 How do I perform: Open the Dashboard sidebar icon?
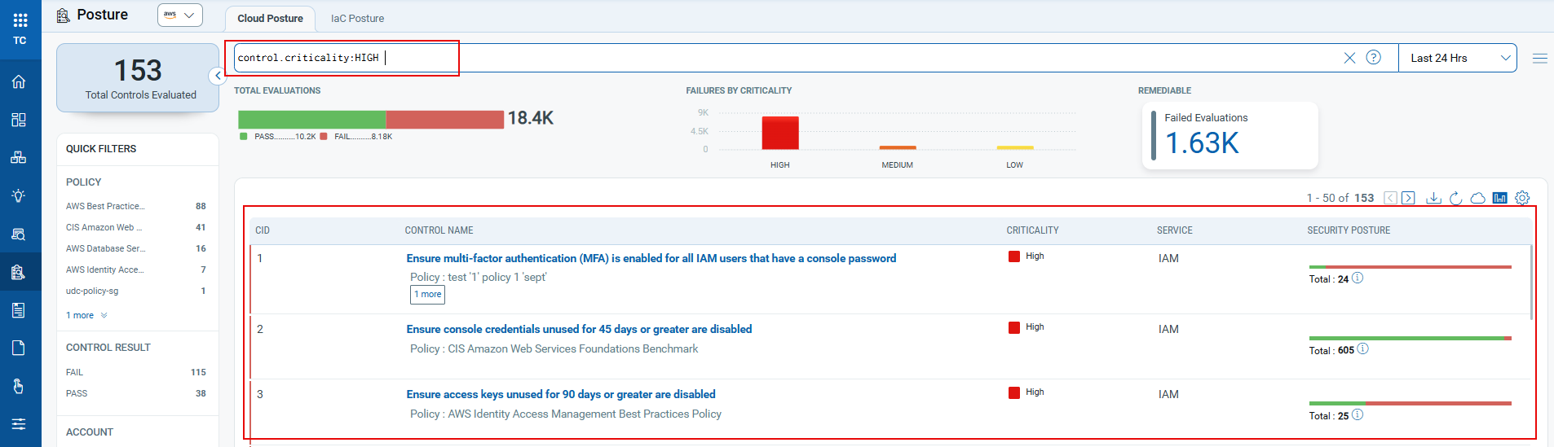(19, 120)
